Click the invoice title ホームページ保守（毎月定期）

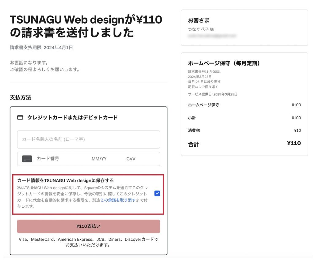224,63
